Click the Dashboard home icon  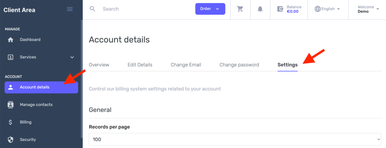click(11, 40)
